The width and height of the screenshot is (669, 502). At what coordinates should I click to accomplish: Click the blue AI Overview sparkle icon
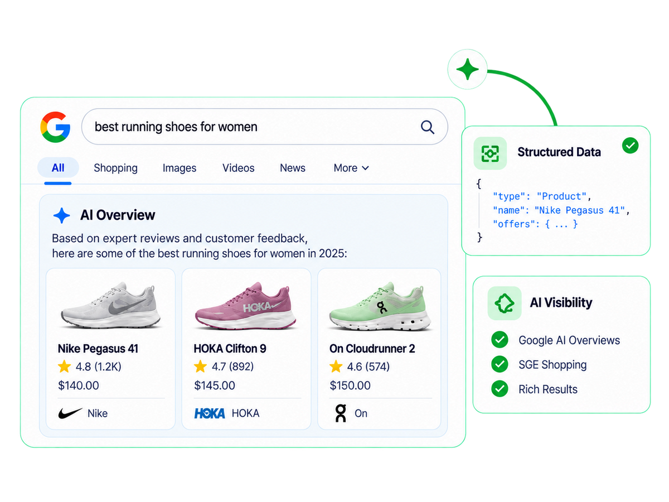[x=61, y=215]
